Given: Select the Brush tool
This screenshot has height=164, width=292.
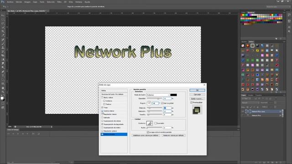Looking at the screenshot, I should tap(3, 44).
